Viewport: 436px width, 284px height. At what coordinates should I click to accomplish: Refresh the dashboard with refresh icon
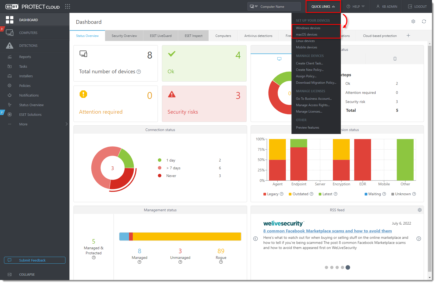(x=424, y=21)
